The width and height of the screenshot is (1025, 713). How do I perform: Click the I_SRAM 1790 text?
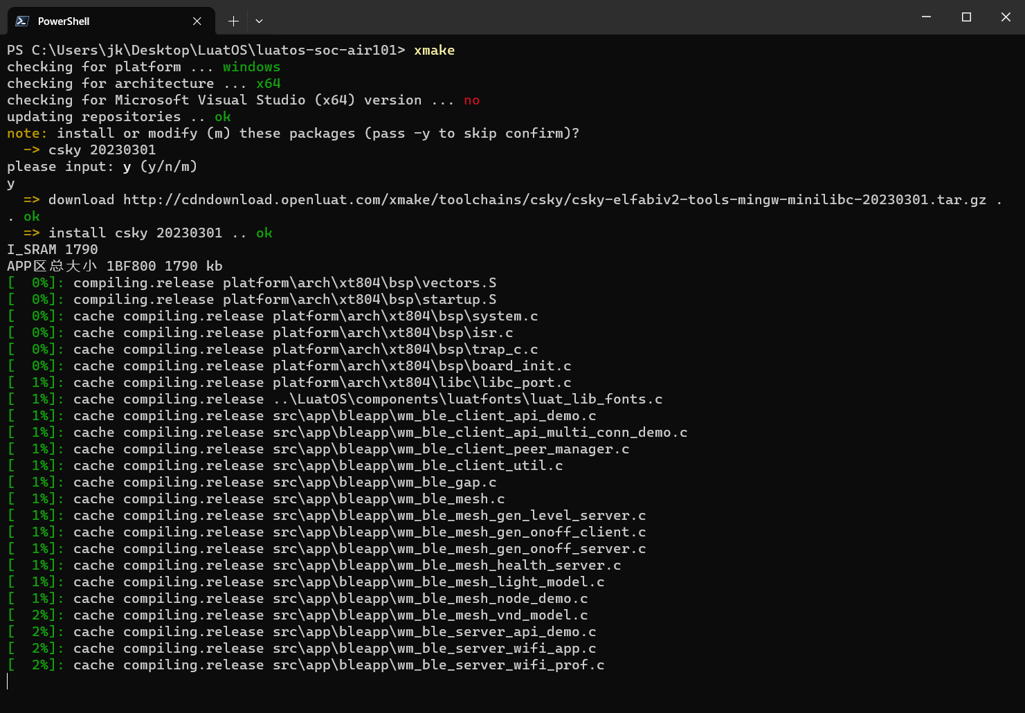point(52,249)
